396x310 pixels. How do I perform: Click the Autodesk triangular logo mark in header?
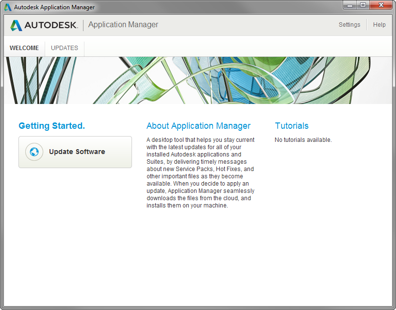pyautogui.click(x=16, y=25)
